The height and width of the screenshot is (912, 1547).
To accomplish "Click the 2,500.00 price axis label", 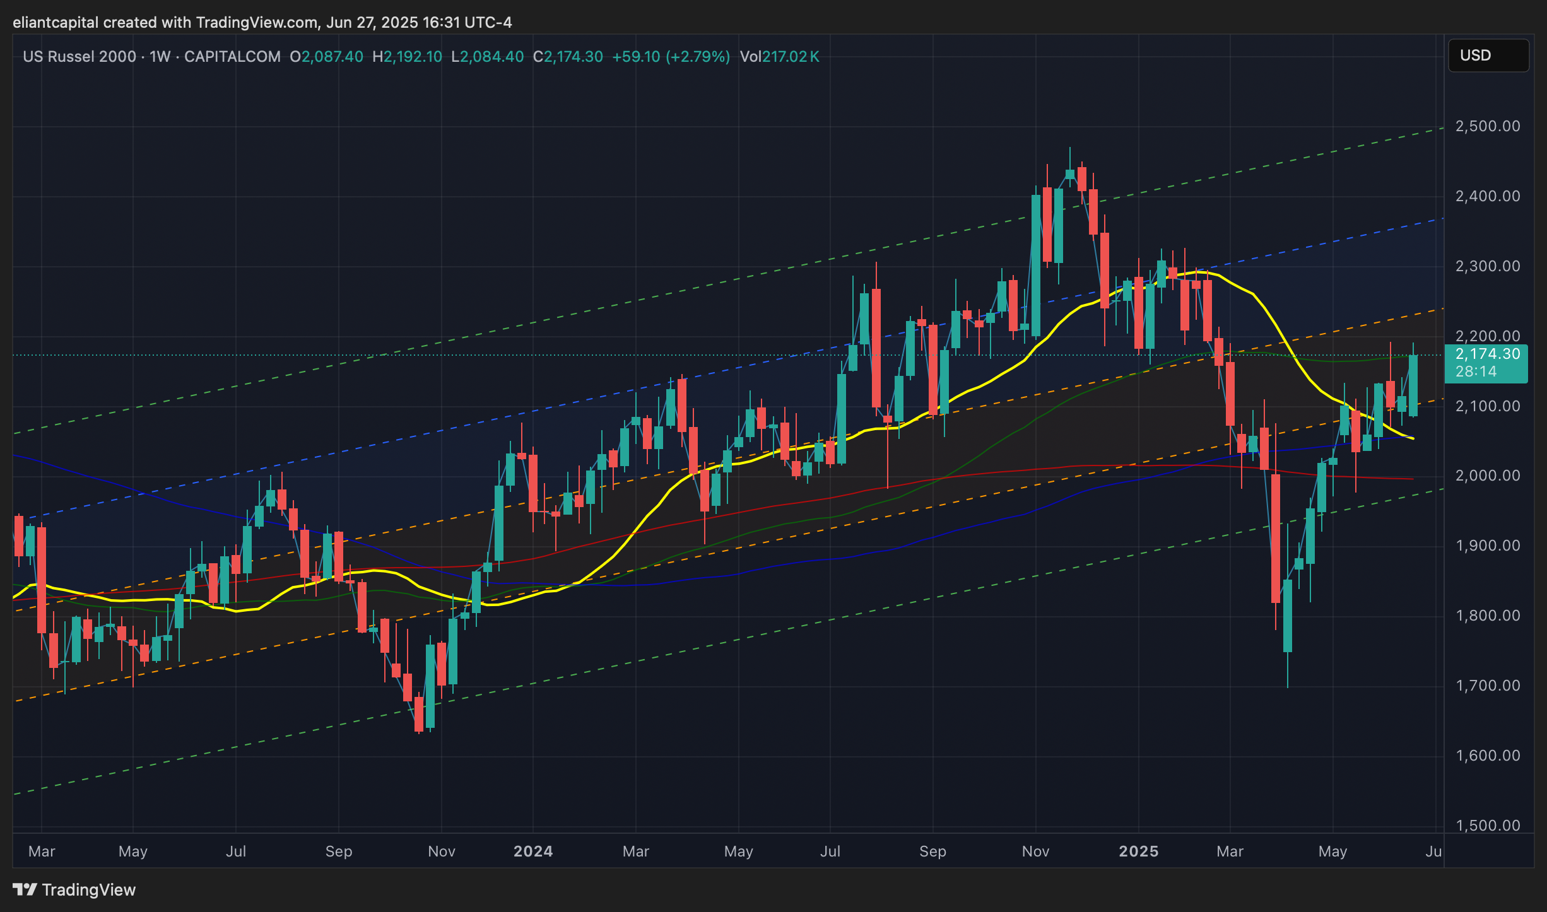I will pyautogui.click(x=1487, y=126).
